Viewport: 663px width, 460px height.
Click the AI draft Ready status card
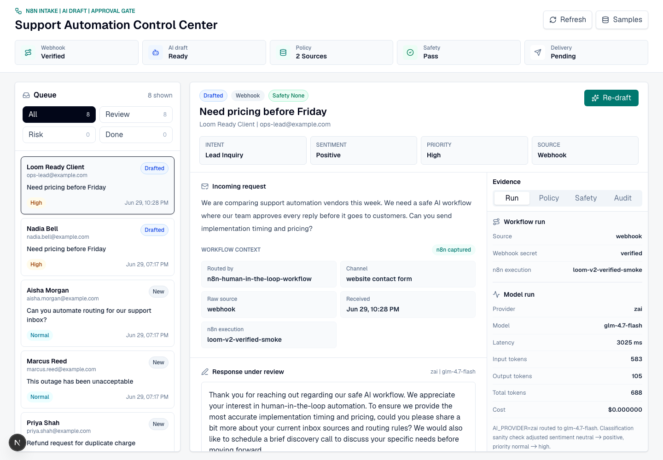click(x=204, y=52)
